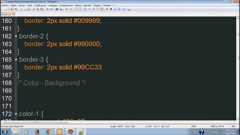Open Google Chrome from the taskbar

click(x=48, y=132)
